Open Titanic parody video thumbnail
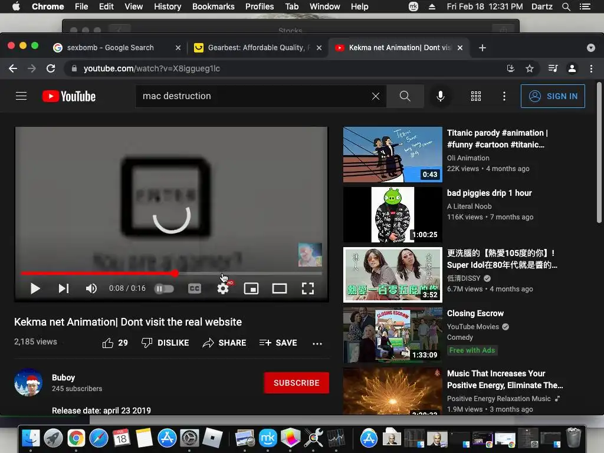This screenshot has height=453, width=604. coord(392,154)
